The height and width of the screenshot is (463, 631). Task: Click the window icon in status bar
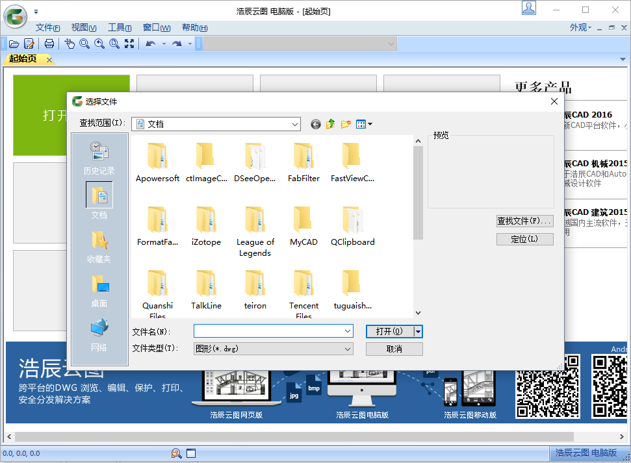point(191,453)
